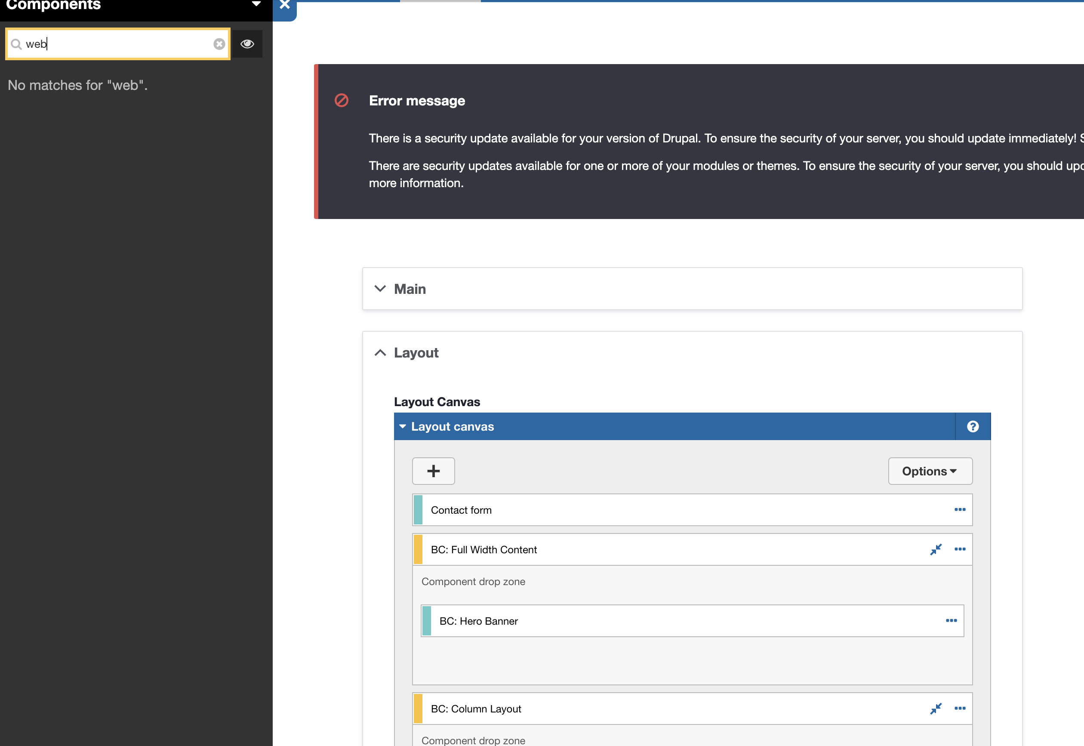Close the Components sidebar with X
This screenshot has height=746, width=1084.
pyautogui.click(x=285, y=5)
